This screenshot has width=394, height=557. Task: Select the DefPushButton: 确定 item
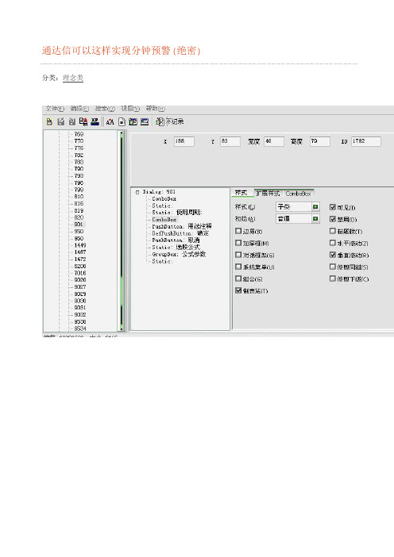180,233
